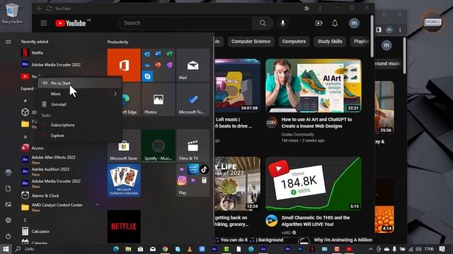
Task: Open the AI Art website design video thumbnail
Action: pos(314,85)
